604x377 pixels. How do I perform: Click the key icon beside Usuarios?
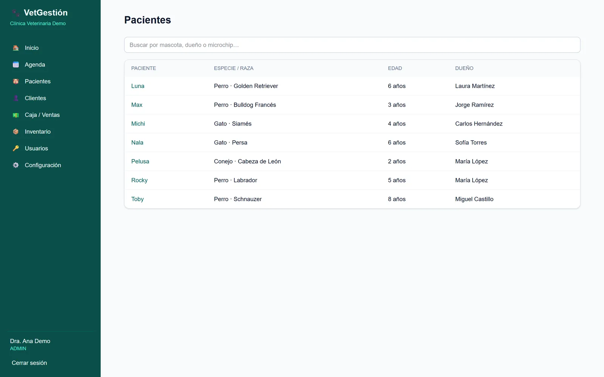pyautogui.click(x=15, y=149)
